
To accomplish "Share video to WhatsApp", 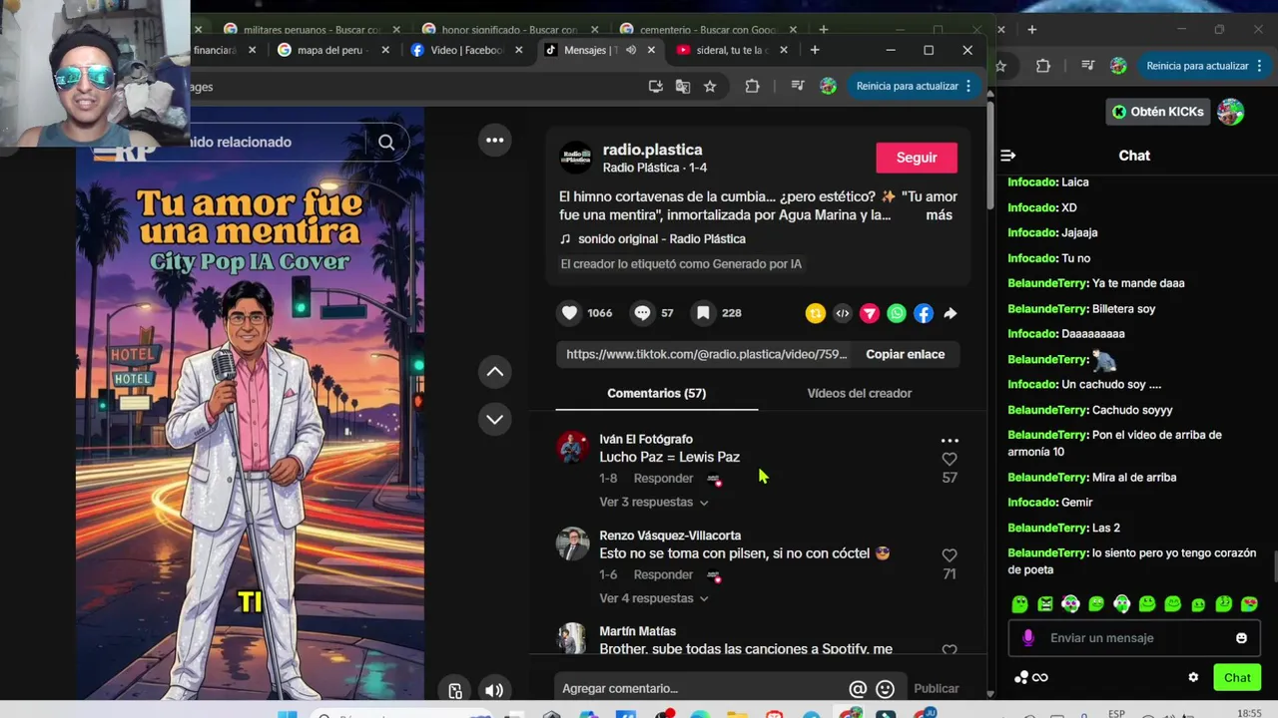I will coord(897,313).
